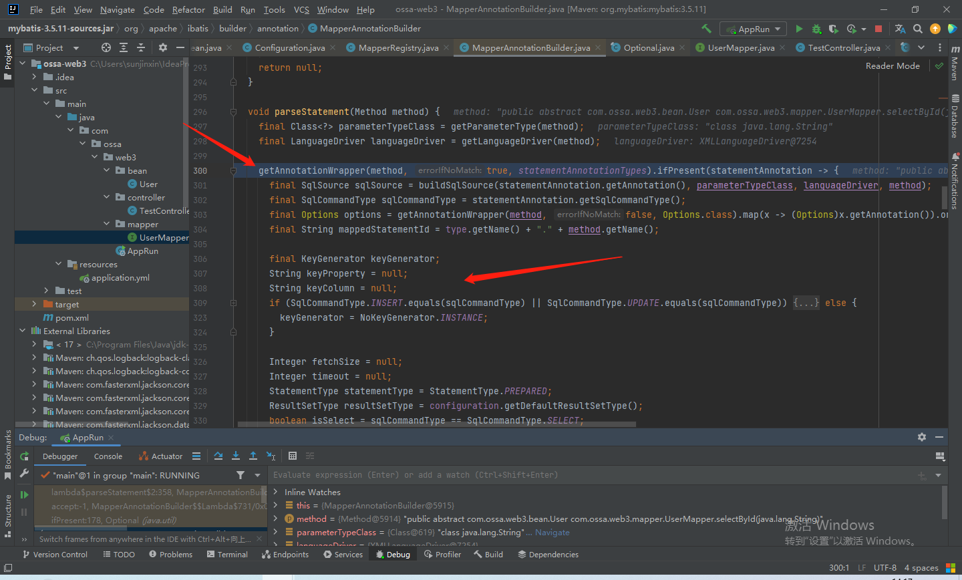Collapse the External Libraries node
The height and width of the screenshot is (580, 962).
coord(22,331)
